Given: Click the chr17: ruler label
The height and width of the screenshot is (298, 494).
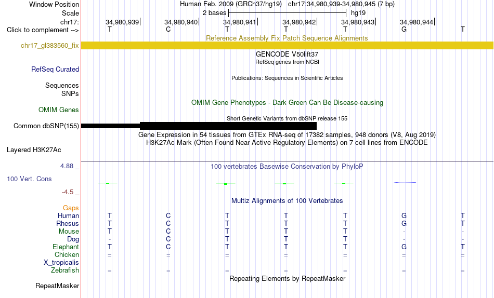Looking at the screenshot, I should pyautogui.click(x=69, y=22).
